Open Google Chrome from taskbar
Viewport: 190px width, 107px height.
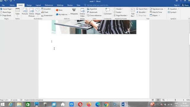[x=106, y=104]
